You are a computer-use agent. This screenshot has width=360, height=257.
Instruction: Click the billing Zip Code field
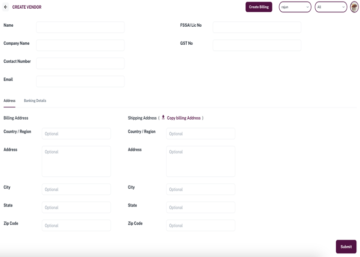(76, 225)
